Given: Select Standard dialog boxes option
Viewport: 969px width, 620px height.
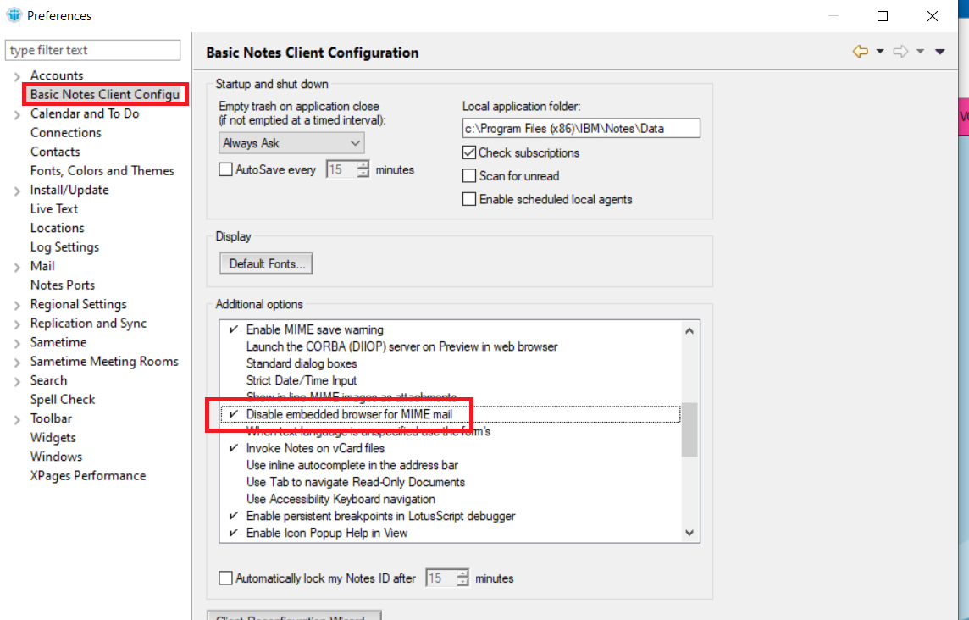Looking at the screenshot, I should tap(301, 363).
